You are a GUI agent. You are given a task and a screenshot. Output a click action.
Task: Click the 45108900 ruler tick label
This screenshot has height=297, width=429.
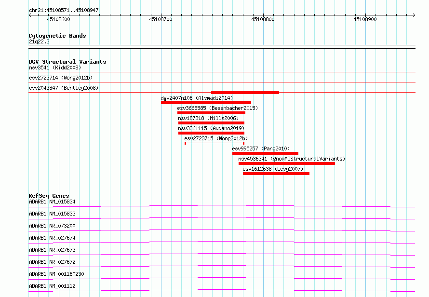(365, 19)
